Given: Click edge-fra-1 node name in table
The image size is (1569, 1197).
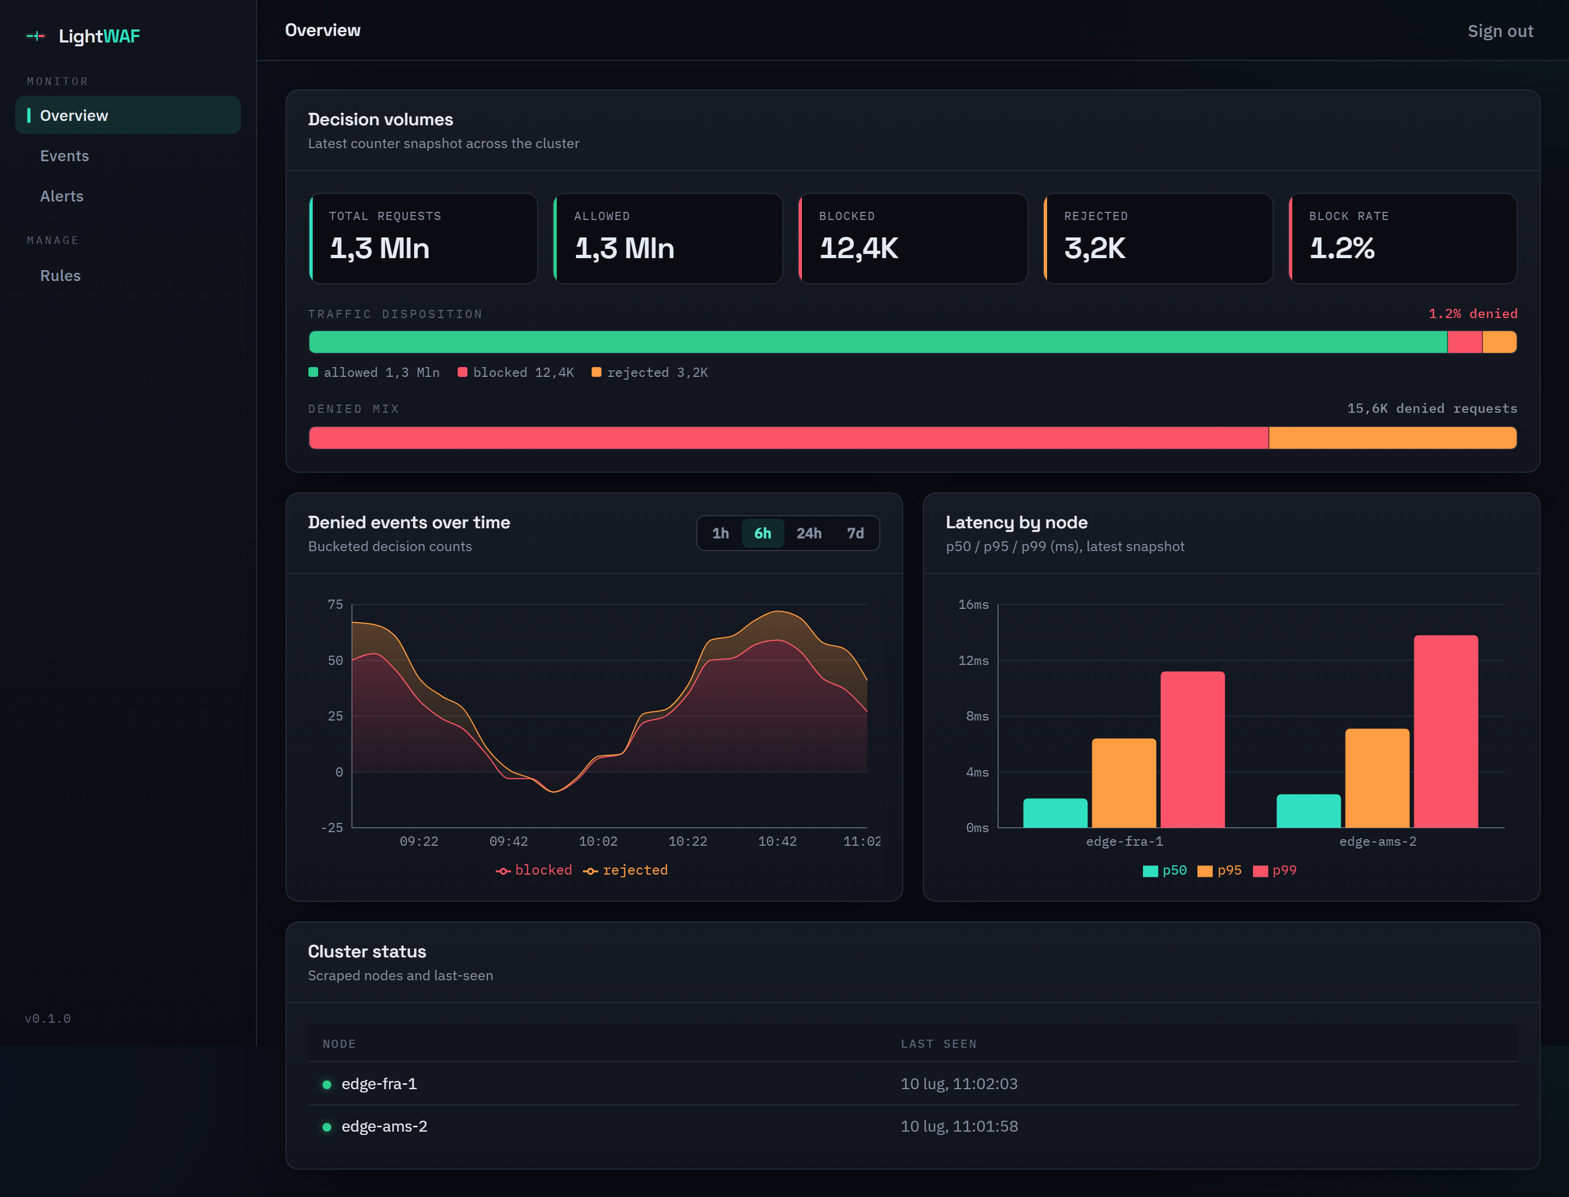Looking at the screenshot, I should pyautogui.click(x=379, y=1084).
